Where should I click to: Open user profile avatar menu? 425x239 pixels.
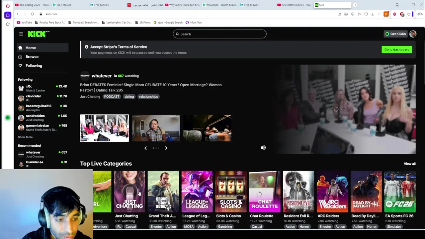[413, 34]
